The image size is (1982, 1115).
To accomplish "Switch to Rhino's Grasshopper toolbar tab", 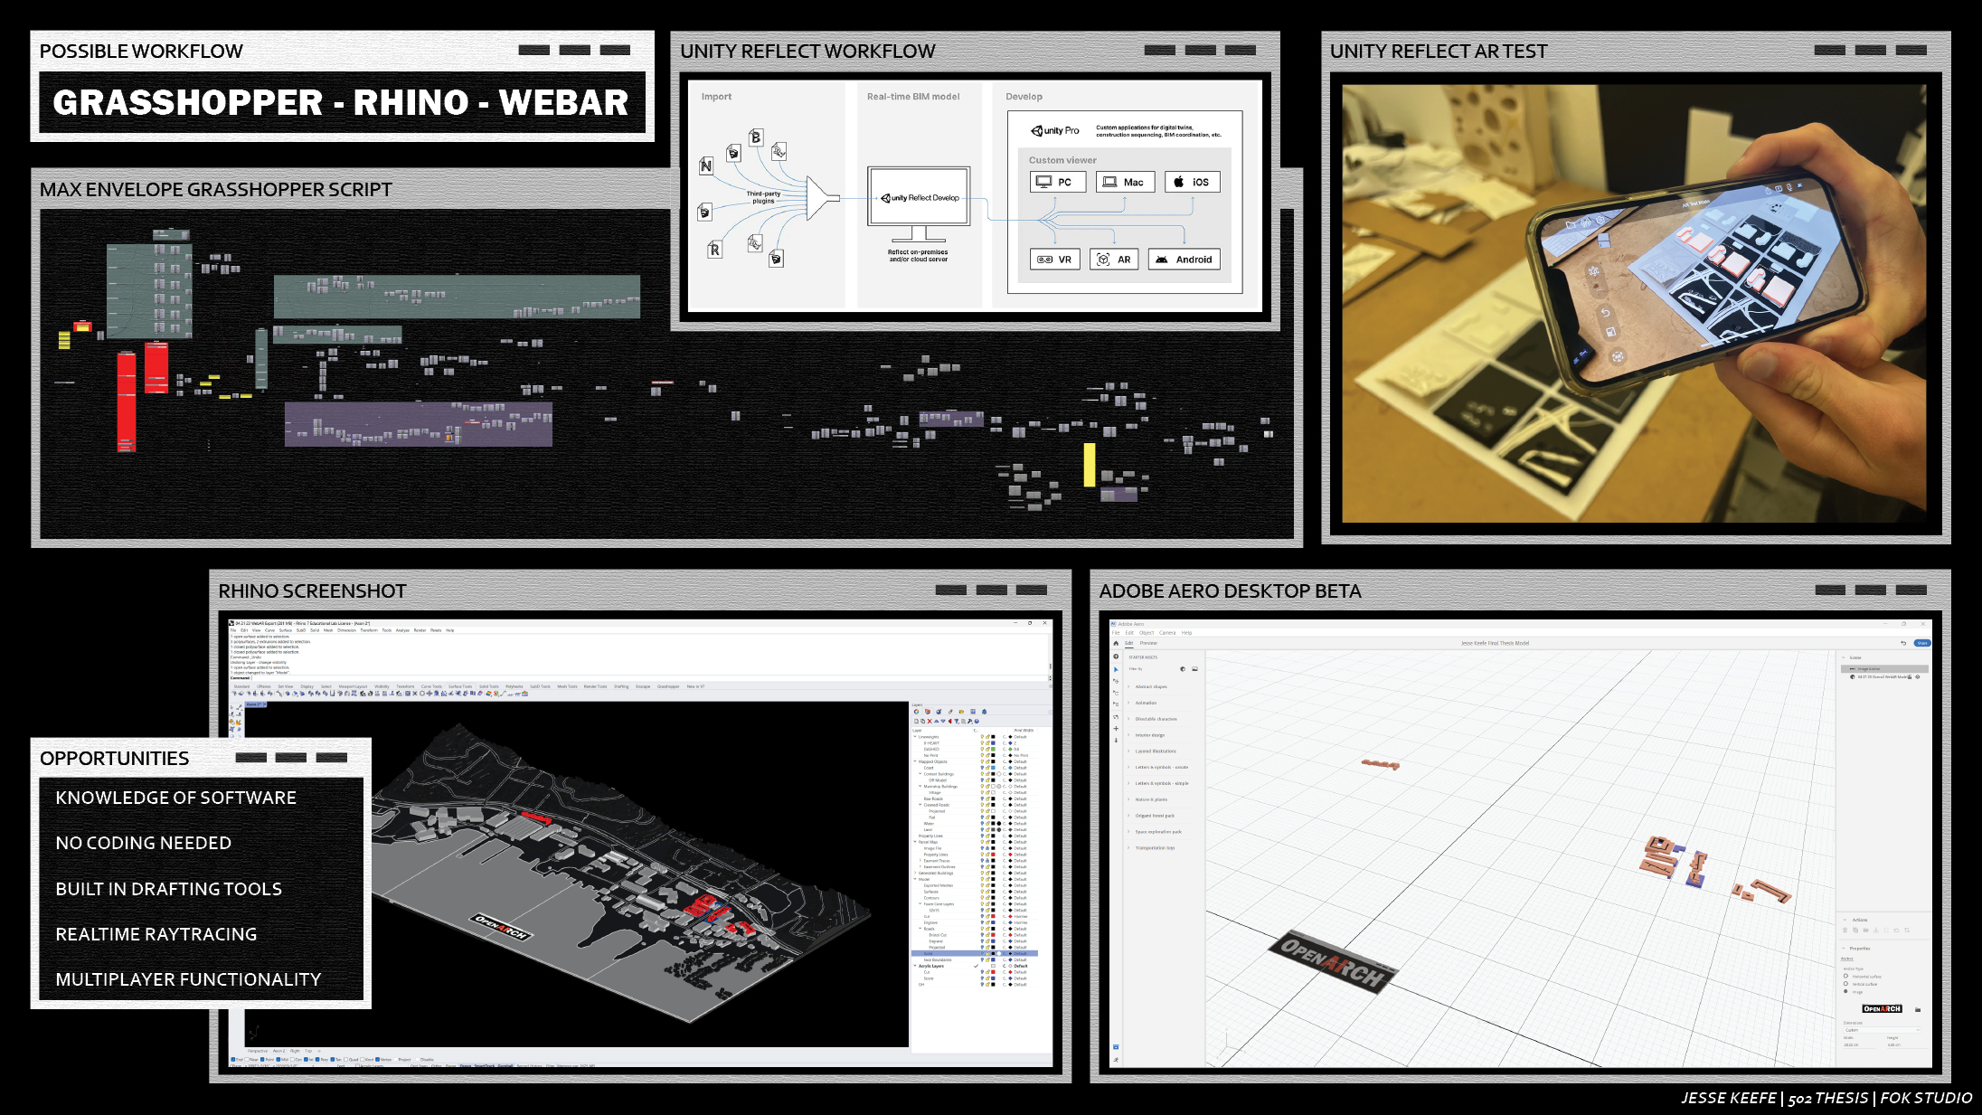I will [x=668, y=686].
